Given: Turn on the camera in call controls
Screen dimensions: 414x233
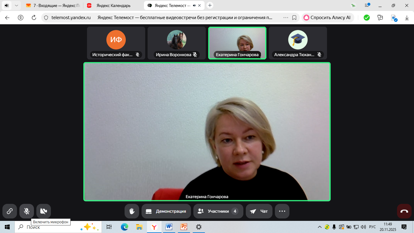Looking at the screenshot, I should (x=44, y=211).
